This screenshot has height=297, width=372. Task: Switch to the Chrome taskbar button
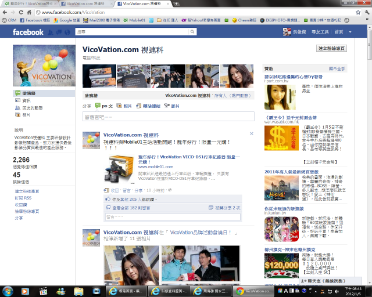253,291
